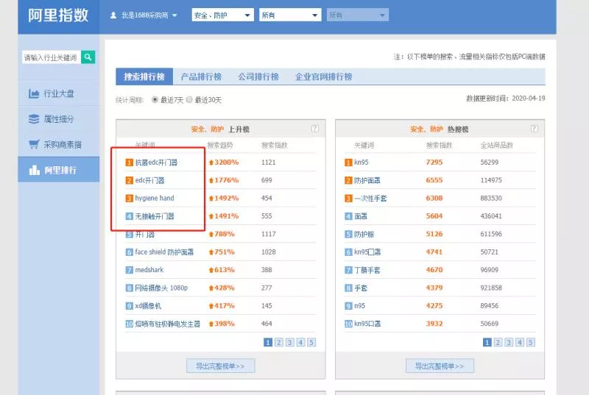
Task: Go to page 5 of 热搜榜
Action: pos(530,342)
